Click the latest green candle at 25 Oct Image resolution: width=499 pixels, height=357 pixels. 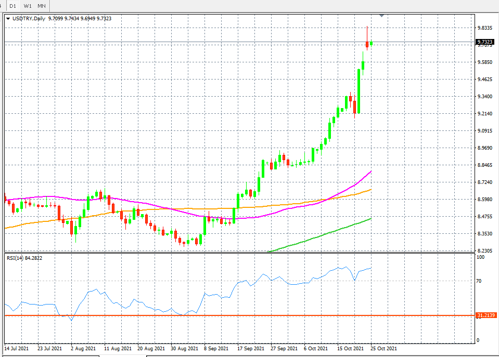tap(372, 43)
